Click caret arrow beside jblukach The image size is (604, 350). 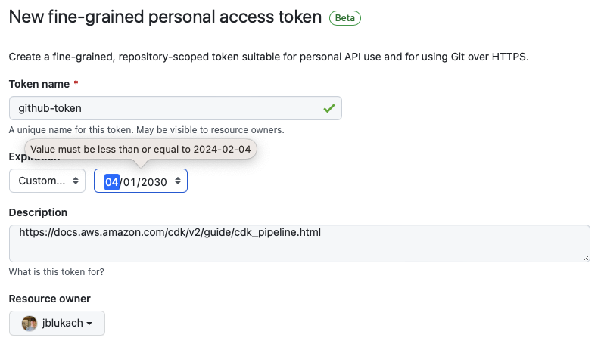(90, 324)
